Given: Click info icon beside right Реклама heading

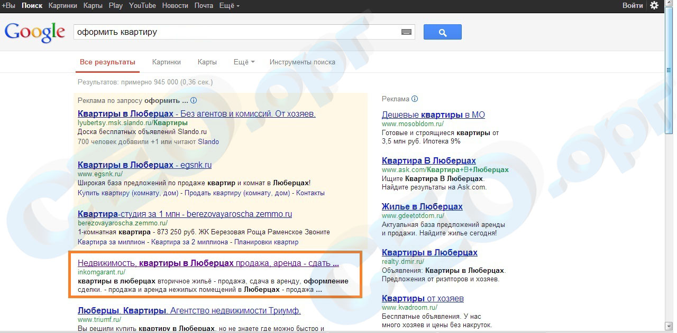Looking at the screenshot, I should 415,99.
